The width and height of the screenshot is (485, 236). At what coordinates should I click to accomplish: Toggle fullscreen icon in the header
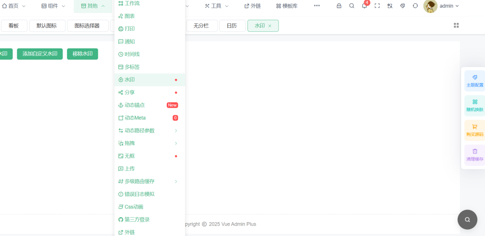coord(377,6)
